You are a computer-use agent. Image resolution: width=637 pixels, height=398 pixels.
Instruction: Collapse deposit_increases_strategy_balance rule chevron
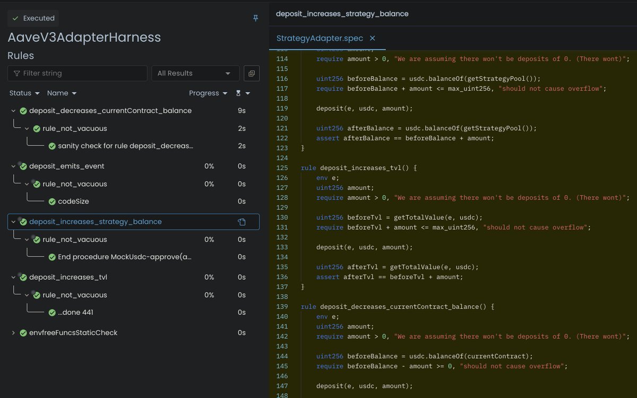click(x=13, y=222)
